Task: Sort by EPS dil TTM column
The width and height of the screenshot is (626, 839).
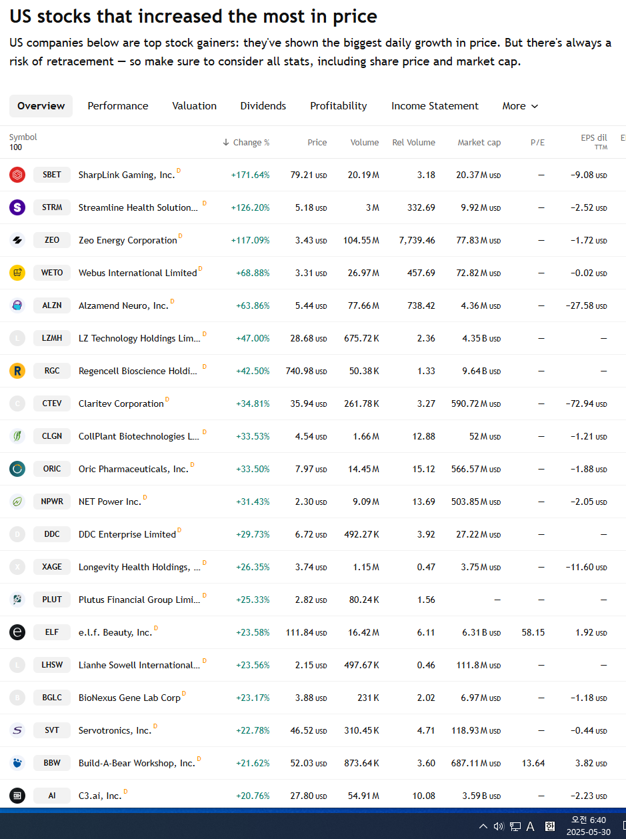Action: (593, 141)
